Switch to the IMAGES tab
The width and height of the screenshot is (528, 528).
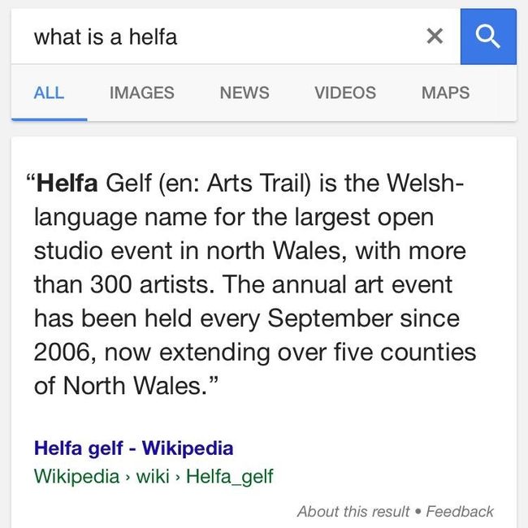[141, 93]
